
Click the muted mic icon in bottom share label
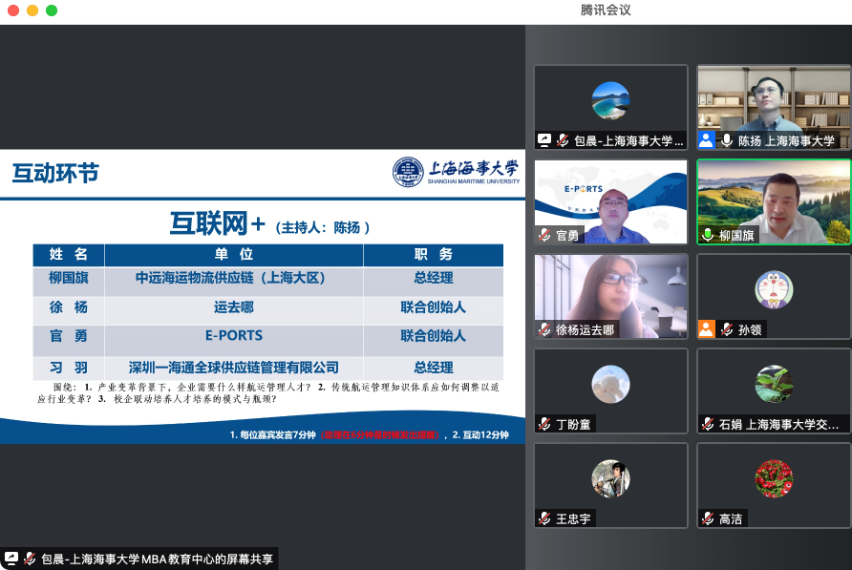(30, 558)
